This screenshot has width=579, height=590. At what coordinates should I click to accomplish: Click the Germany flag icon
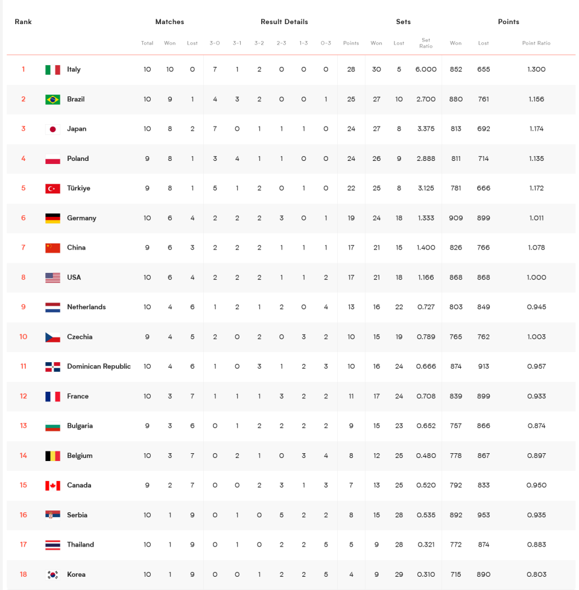tap(52, 218)
